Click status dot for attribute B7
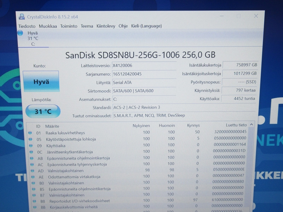 click(34, 195)
